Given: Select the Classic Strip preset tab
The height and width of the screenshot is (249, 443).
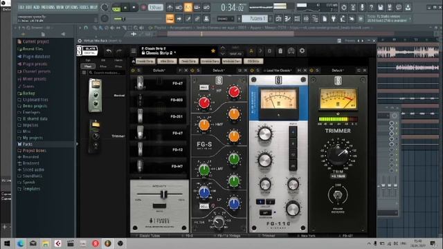Looking at the screenshot, I should (145, 61).
